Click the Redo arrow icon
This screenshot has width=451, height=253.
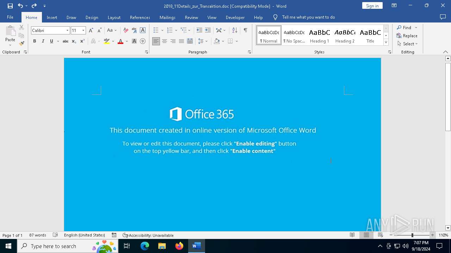coord(34,6)
